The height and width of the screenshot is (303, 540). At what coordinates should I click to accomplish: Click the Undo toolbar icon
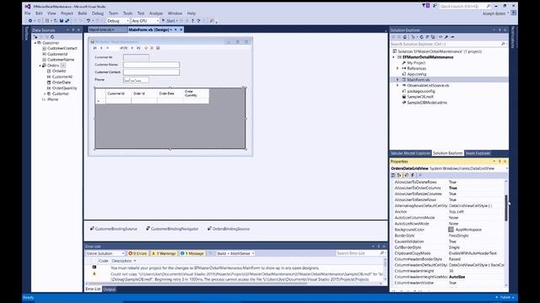pos(89,21)
